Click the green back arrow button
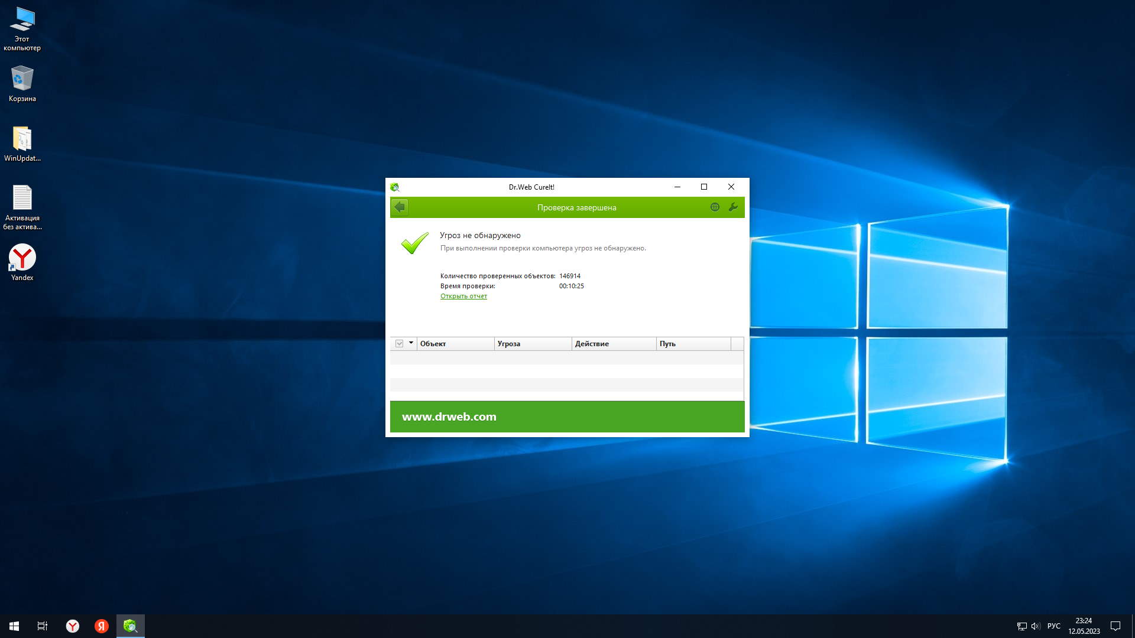Screen dimensions: 1135x638 coord(400,207)
